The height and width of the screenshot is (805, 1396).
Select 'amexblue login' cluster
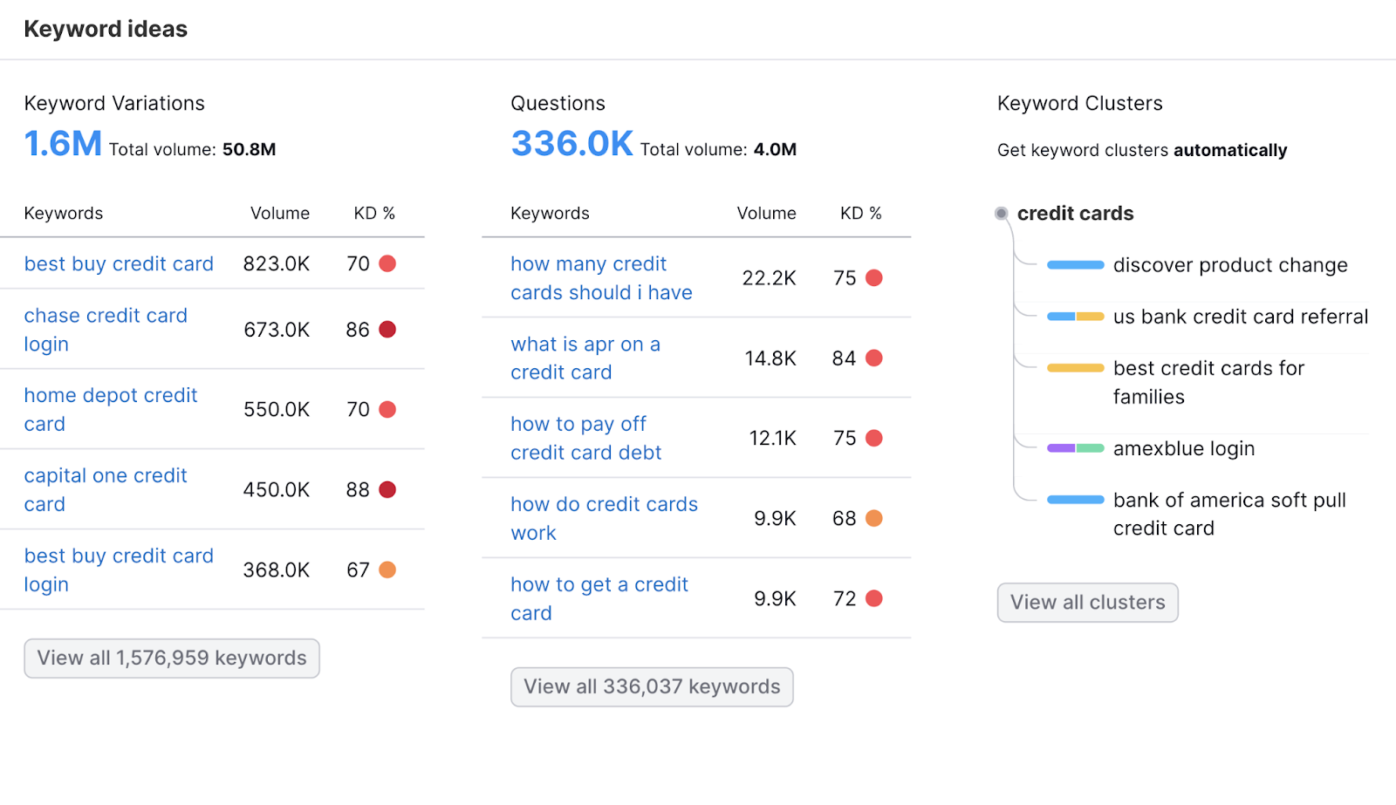pos(1184,448)
